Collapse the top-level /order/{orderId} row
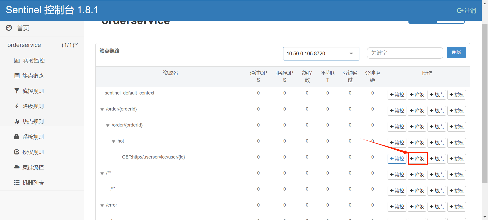The image size is (488, 220). pyautogui.click(x=102, y=109)
